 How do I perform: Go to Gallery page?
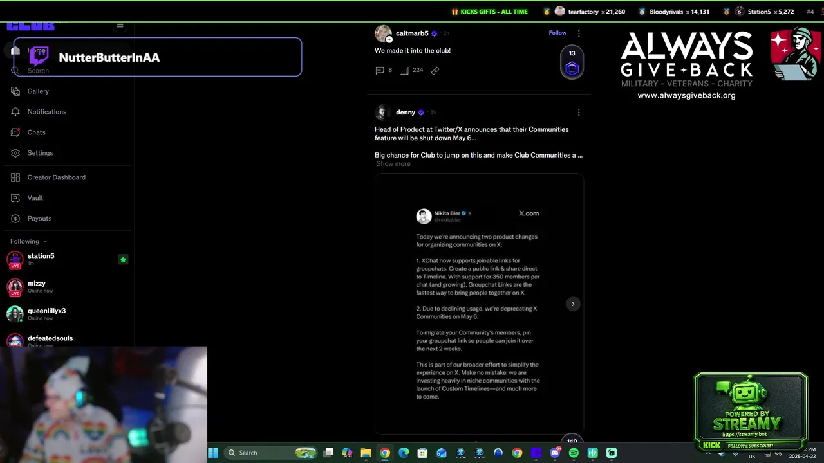(38, 91)
